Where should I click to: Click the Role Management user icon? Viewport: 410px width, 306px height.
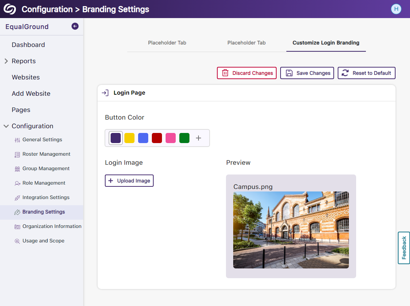click(x=17, y=183)
